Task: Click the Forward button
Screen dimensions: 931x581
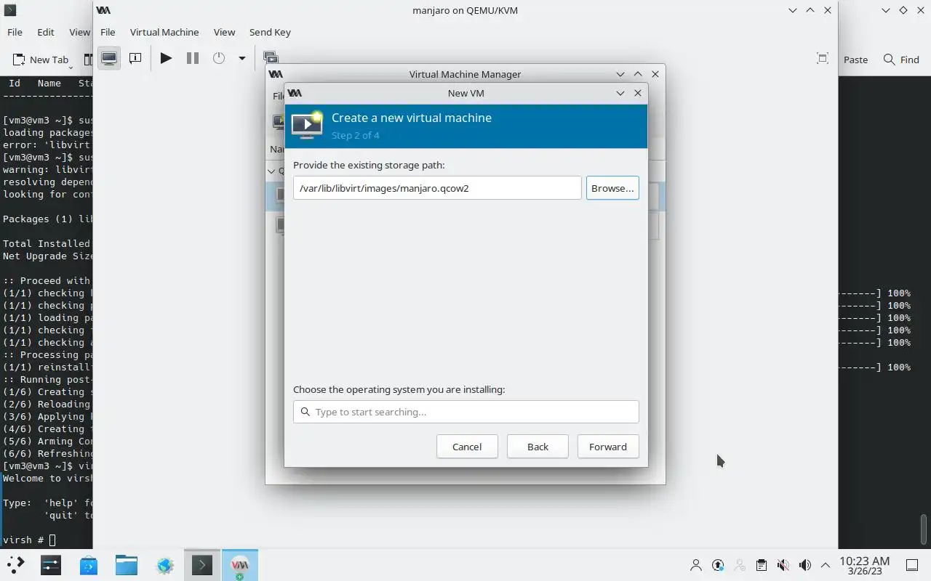Action: click(x=608, y=447)
